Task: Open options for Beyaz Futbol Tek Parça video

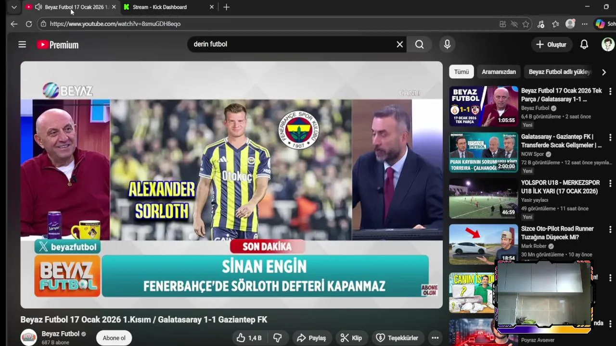Action: [x=610, y=91]
